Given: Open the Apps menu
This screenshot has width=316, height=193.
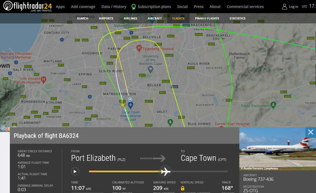Looking at the screenshot, I should tap(60, 6).
